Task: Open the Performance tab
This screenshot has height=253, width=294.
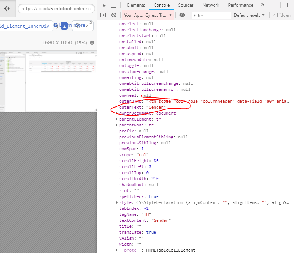Action: click(x=241, y=5)
